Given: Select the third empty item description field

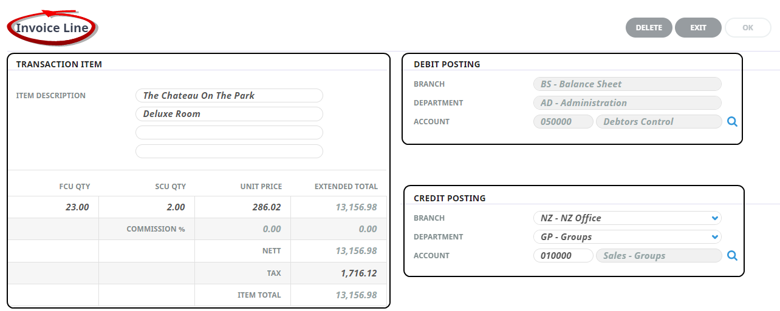Looking at the screenshot, I should point(229,133).
